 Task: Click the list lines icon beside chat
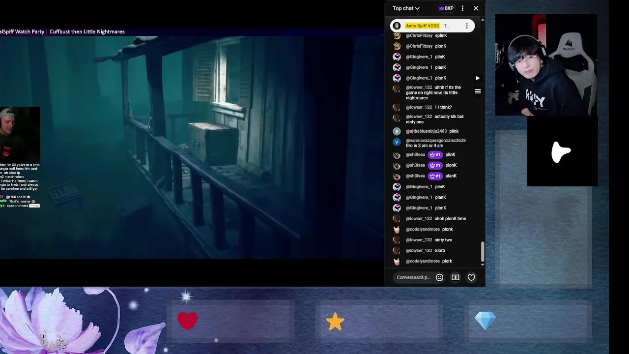[x=478, y=91]
